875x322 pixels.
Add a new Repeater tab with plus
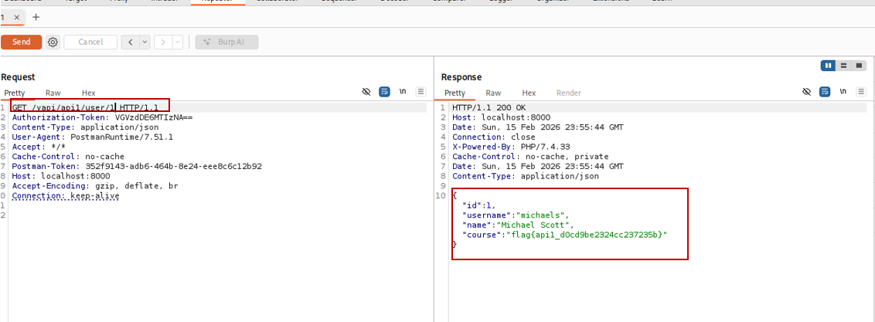point(36,17)
